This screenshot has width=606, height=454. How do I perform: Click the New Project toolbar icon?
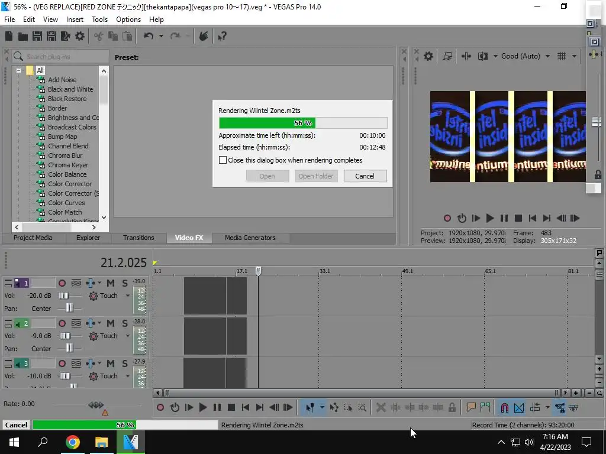pos(8,36)
